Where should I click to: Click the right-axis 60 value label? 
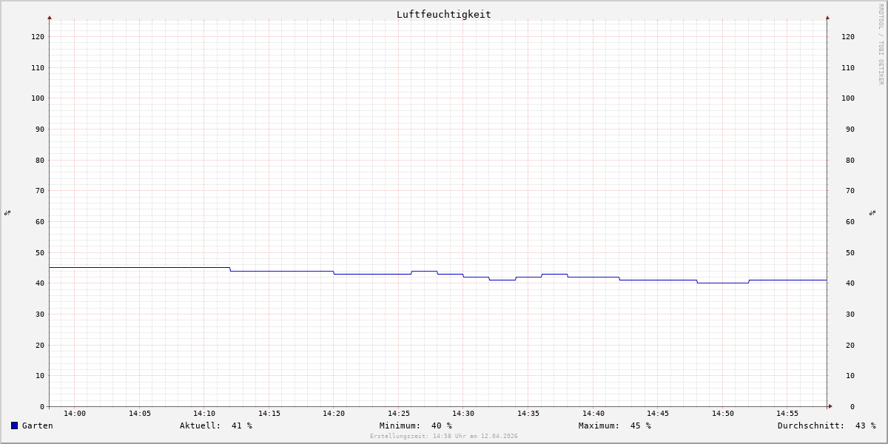pos(850,221)
